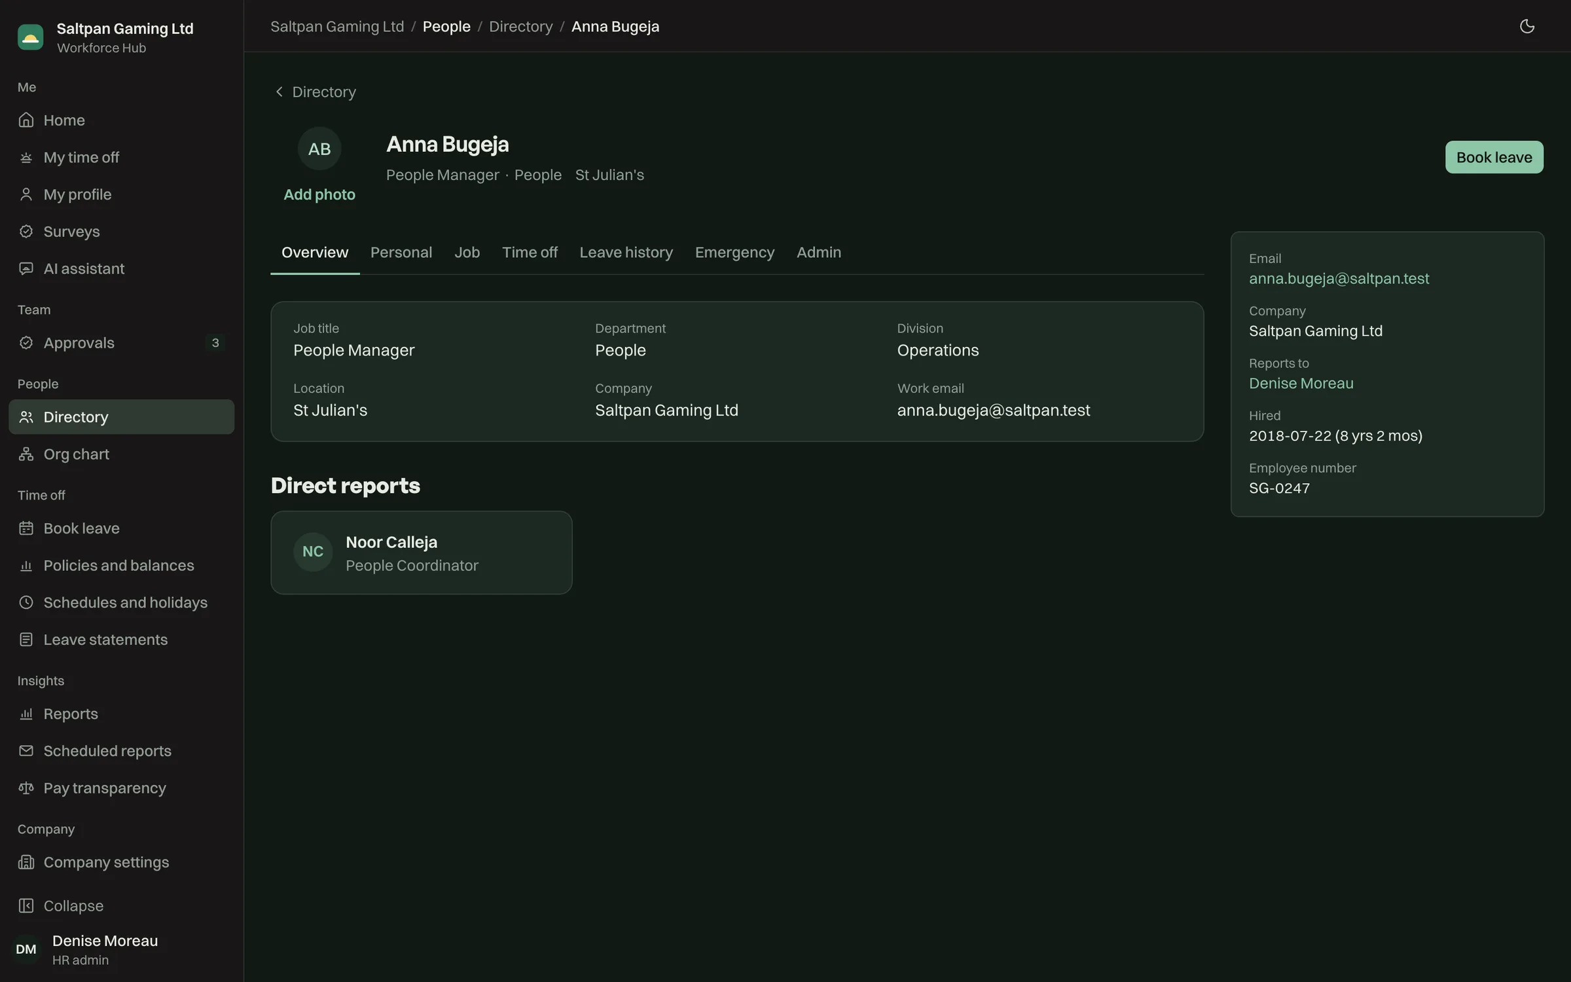Click the Scheduled reports envelope icon
The height and width of the screenshot is (982, 1571).
pos(26,751)
